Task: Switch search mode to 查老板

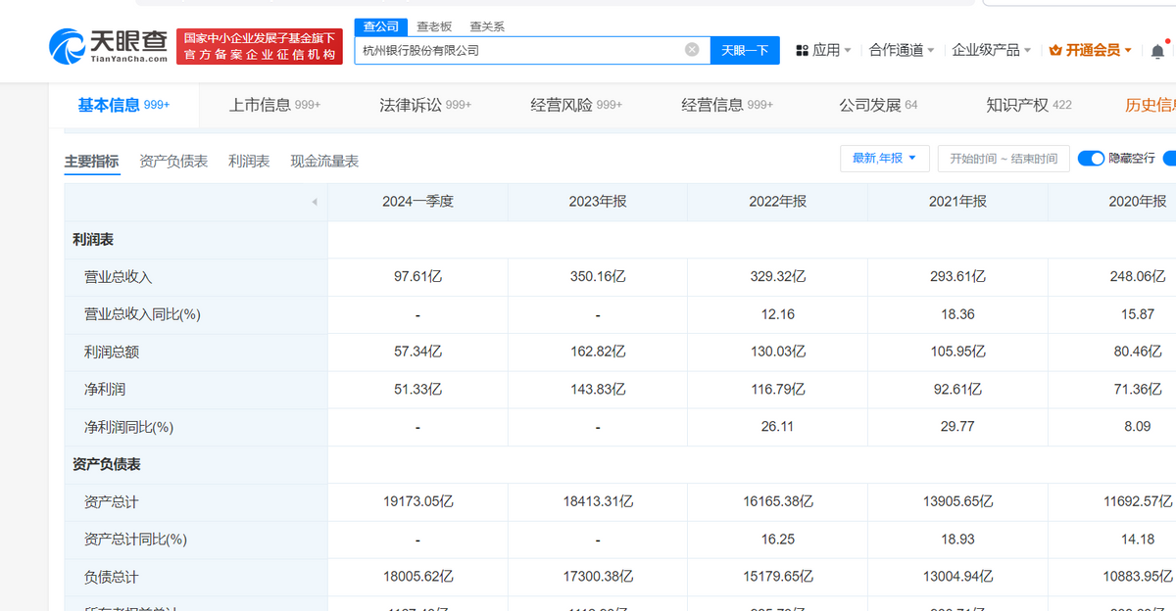Action: coord(434,26)
